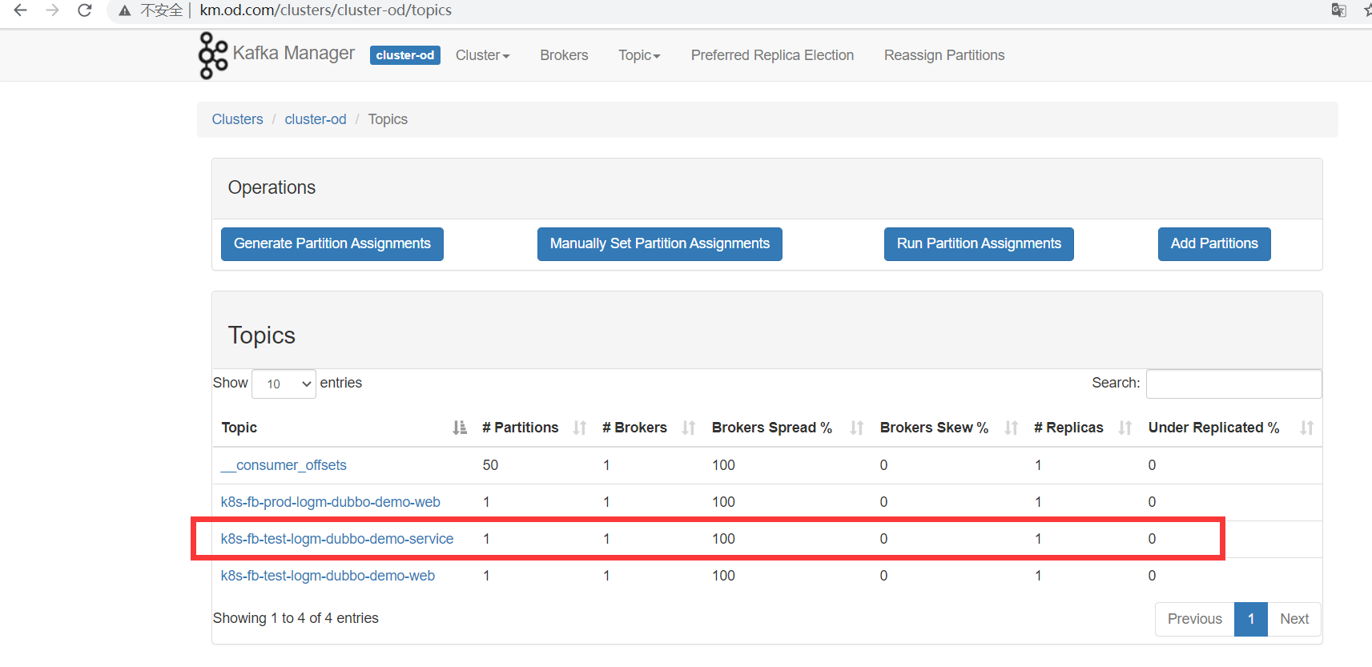Image resolution: width=1372 pixels, height=667 pixels.
Task: Click the Operations panel heading
Action: click(272, 187)
